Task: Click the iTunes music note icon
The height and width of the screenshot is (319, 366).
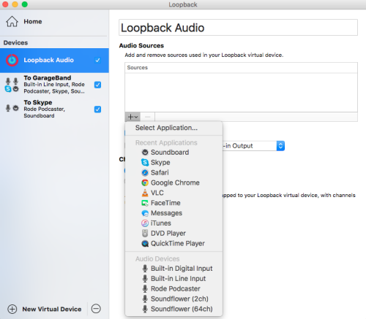Action: [145, 223]
